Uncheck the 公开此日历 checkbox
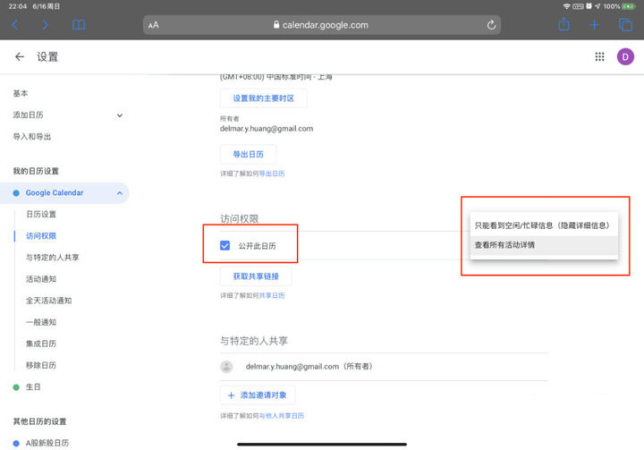This screenshot has width=644, height=450. [225, 246]
